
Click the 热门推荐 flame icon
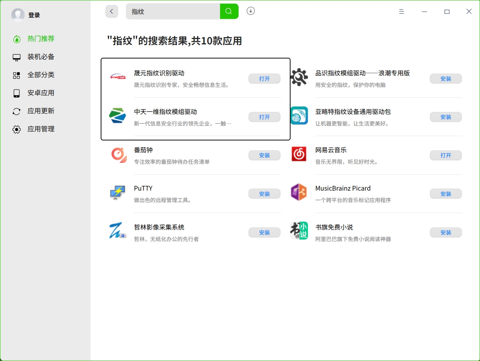click(x=17, y=39)
